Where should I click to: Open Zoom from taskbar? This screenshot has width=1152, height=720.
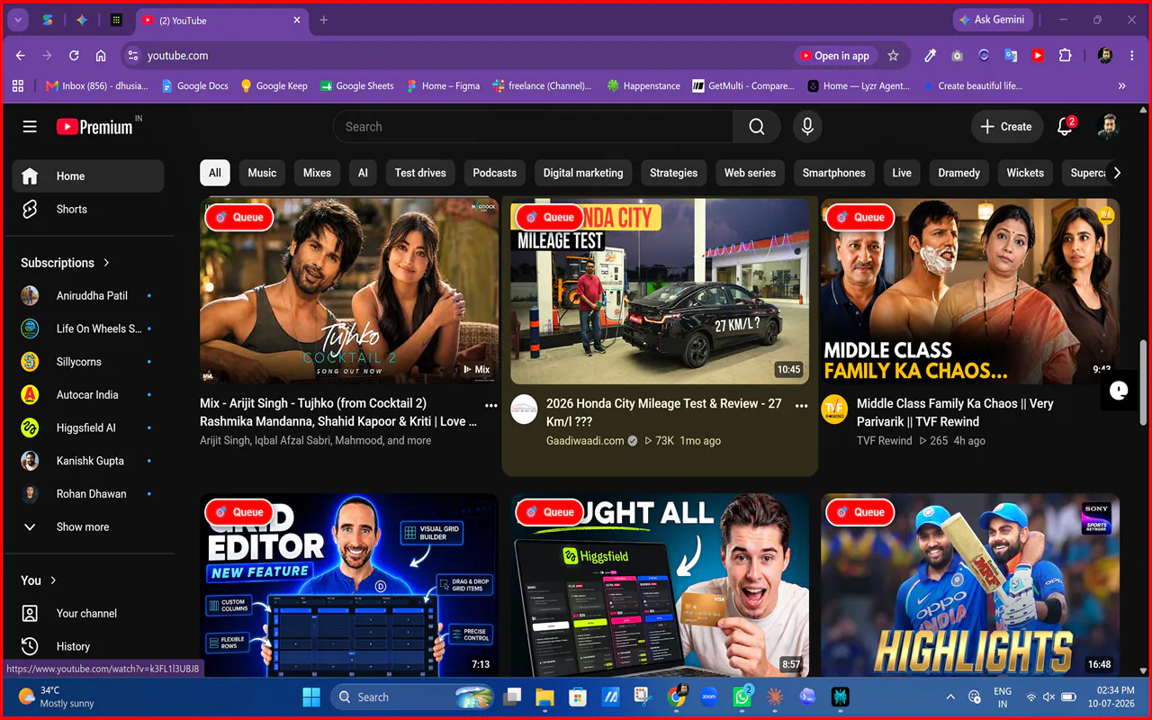(708, 697)
